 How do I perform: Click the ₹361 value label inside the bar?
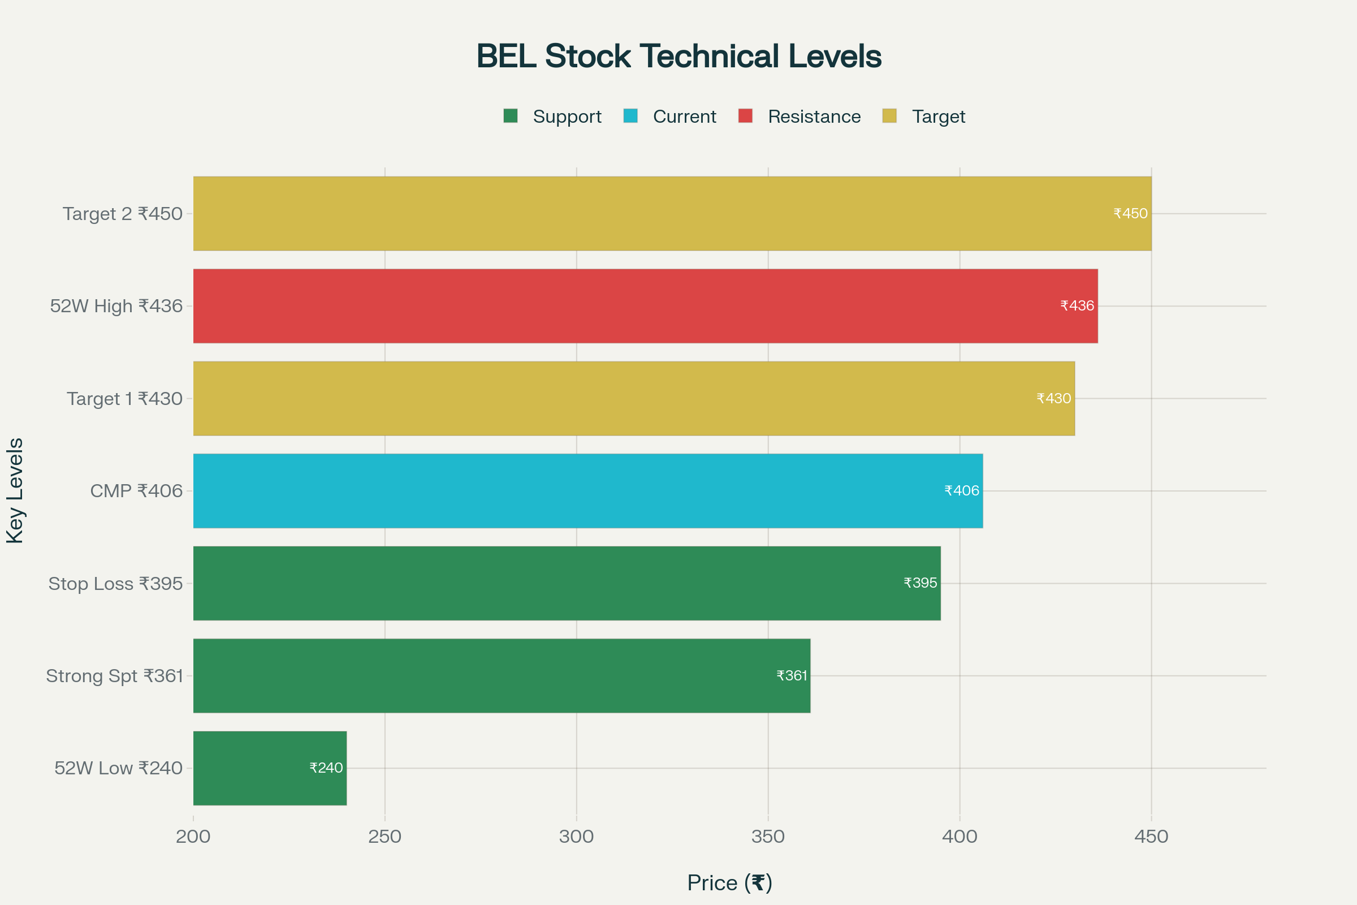click(x=792, y=675)
